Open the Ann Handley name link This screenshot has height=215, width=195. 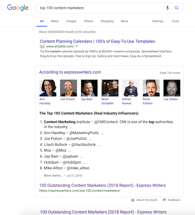coord(45,101)
